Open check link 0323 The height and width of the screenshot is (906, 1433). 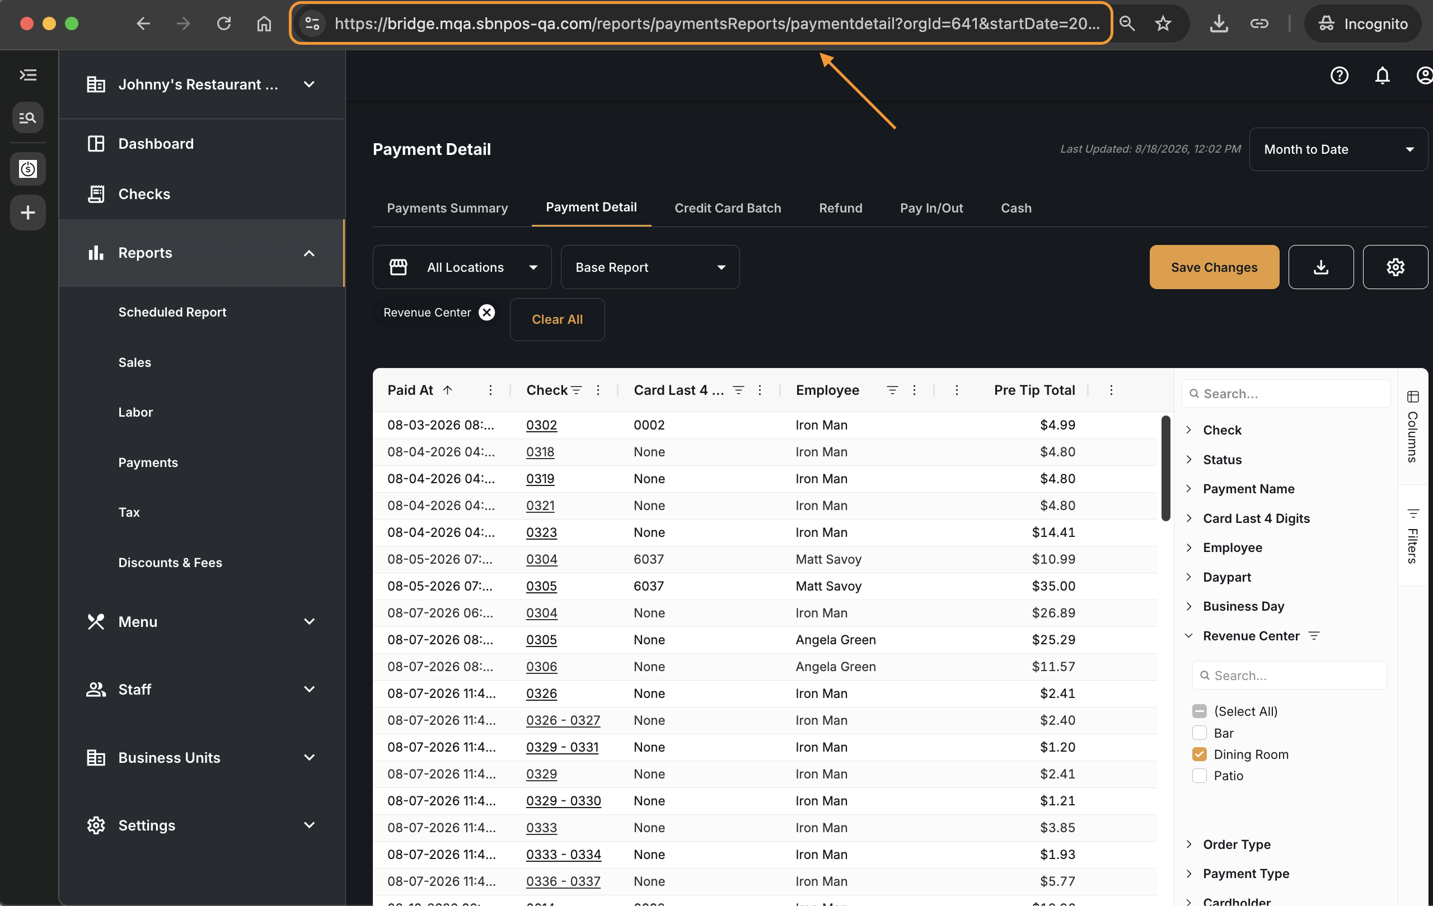tap(541, 532)
